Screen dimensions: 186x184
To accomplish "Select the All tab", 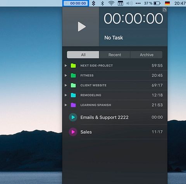I will (x=83, y=55).
